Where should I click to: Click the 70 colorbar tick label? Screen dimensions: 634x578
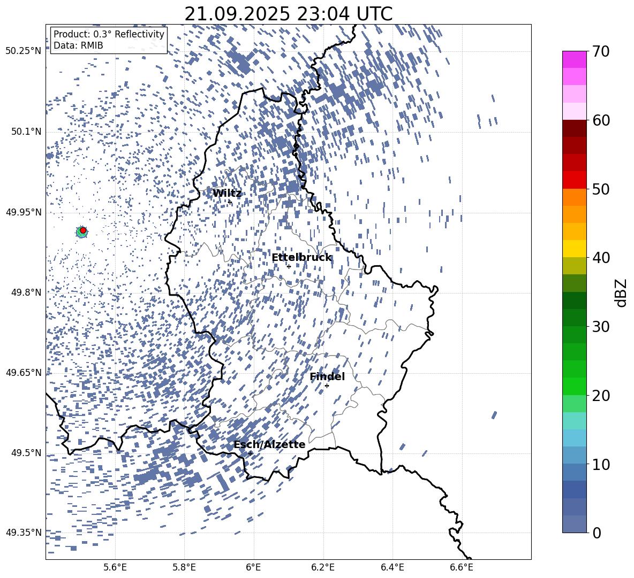[600, 51]
